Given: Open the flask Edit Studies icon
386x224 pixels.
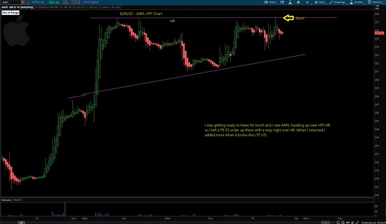Looking at the screenshot, I should pyautogui.click(x=290, y=2).
